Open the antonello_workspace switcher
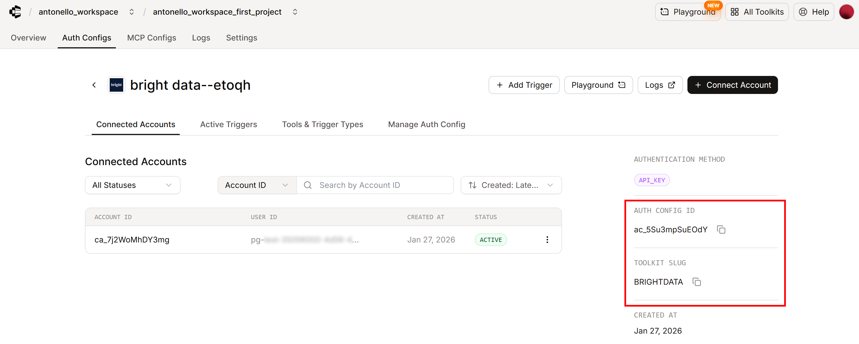 point(131,12)
